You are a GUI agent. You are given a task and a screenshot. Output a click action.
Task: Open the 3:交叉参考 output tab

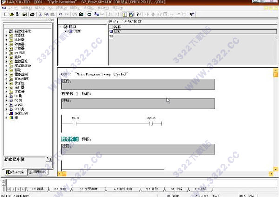[88, 189]
